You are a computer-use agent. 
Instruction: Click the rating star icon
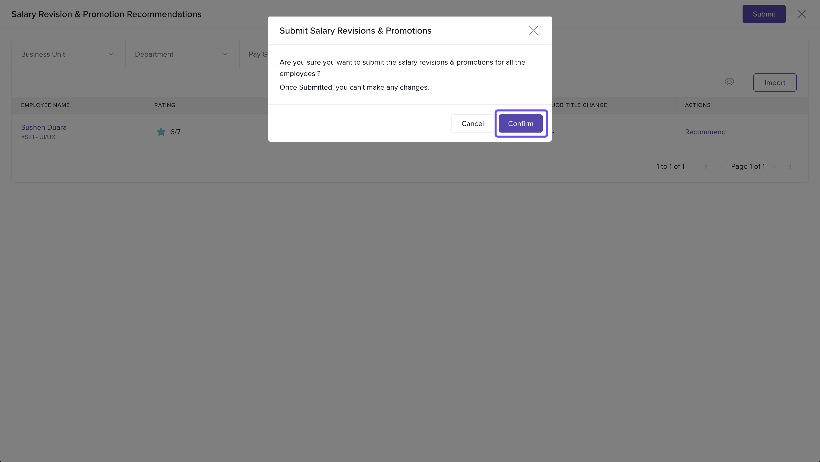[161, 132]
